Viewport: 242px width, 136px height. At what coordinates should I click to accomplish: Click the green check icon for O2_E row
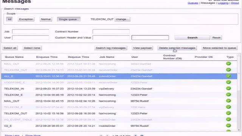coord(228,125)
